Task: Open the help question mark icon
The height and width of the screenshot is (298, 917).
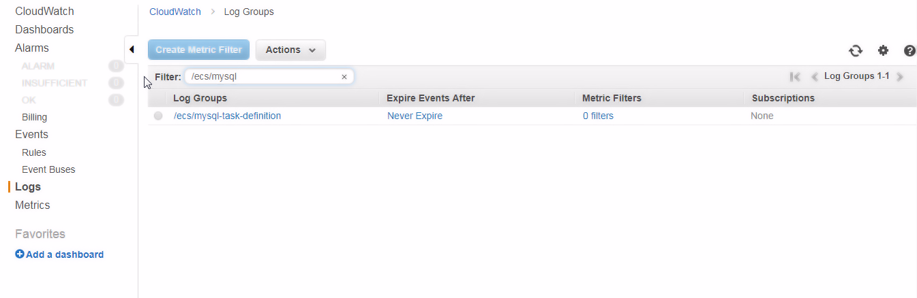Action: tap(910, 50)
